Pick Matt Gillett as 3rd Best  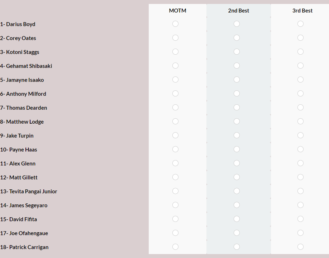(300, 177)
